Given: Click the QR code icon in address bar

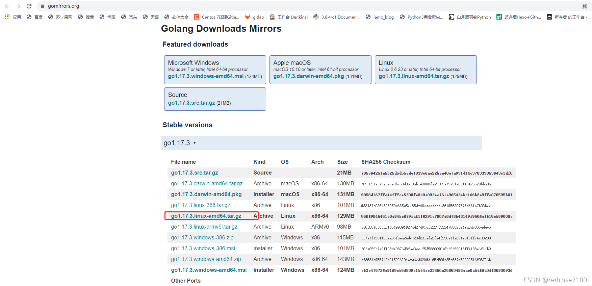Looking at the screenshot, I should point(584,6).
